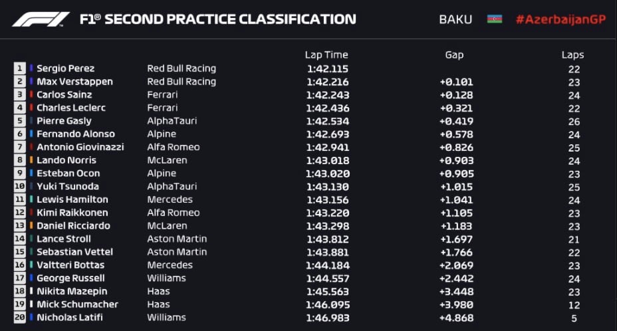Viewport: 617px width, 331px height.
Task: Click the Second Practice Classification title
Action: point(217,19)
